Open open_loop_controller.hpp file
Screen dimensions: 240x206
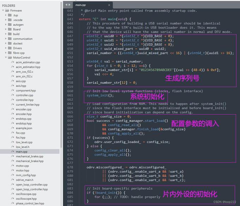click(x=32, y=189)
